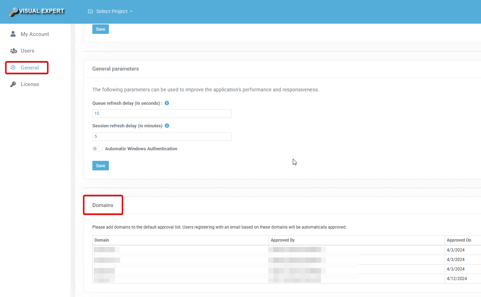Click the key icon next to License
Viewport: 481px width, 297px height.
[x=13, y=84]
